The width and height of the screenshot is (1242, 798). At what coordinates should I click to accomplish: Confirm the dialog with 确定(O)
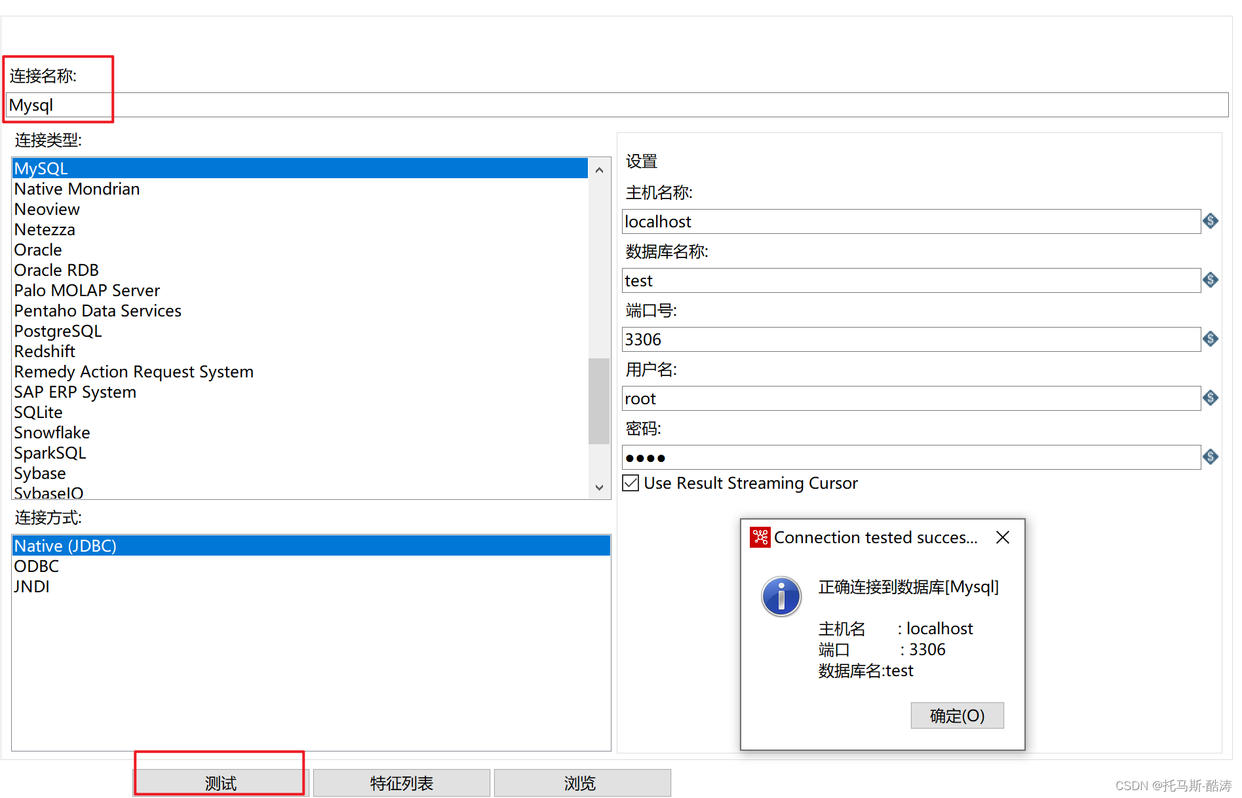pos(957,715)
